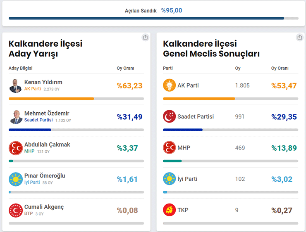The width and height of the screenshot is (306, 232).
Task: Click MHP logo beside Abdullah Çakmak
Action: (16, 148)
